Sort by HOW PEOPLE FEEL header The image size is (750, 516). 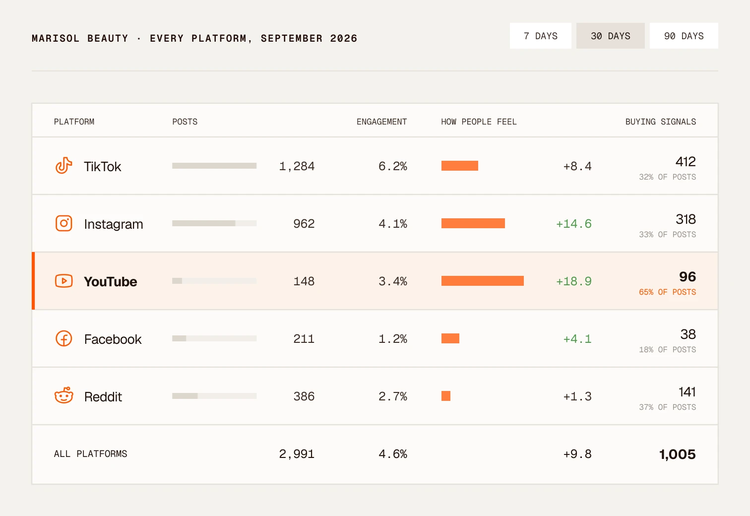[479, 122]
